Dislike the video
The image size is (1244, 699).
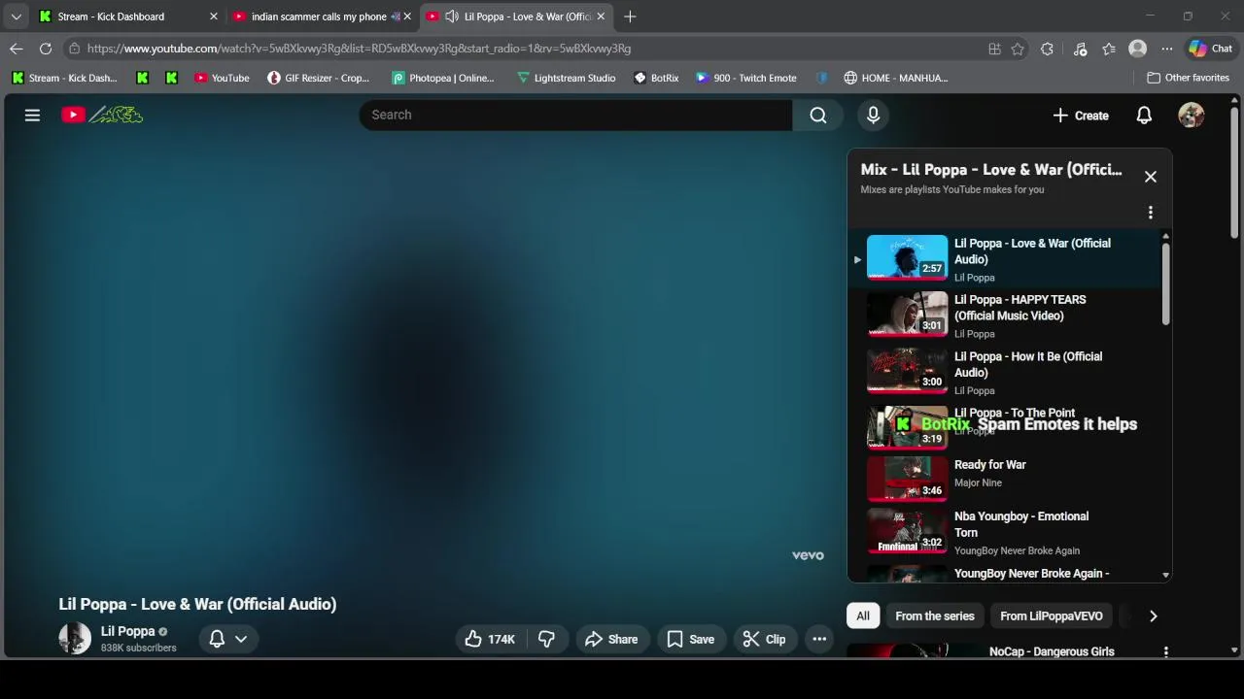(x=546, y=639)
